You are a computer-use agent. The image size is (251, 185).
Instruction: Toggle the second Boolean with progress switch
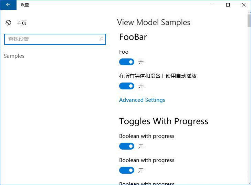click(x=126, y=170)
